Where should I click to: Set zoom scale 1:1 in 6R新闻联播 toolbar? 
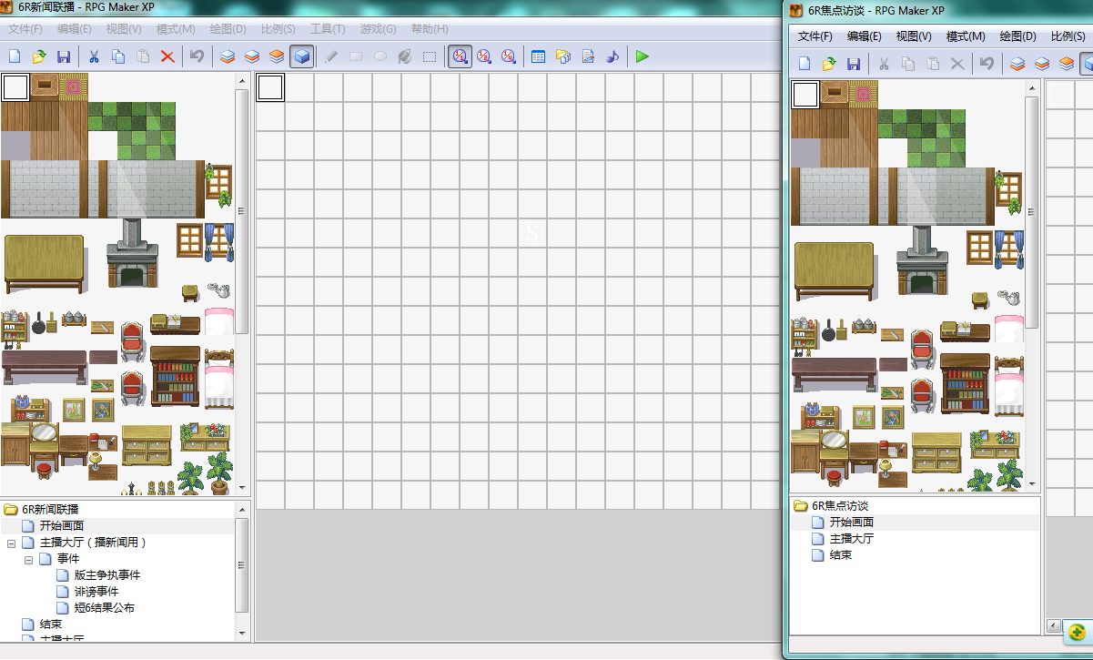(x=460, y=56)
